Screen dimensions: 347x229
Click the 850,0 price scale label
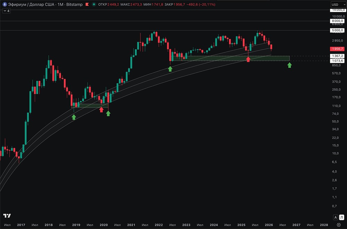tap(336, 65)
